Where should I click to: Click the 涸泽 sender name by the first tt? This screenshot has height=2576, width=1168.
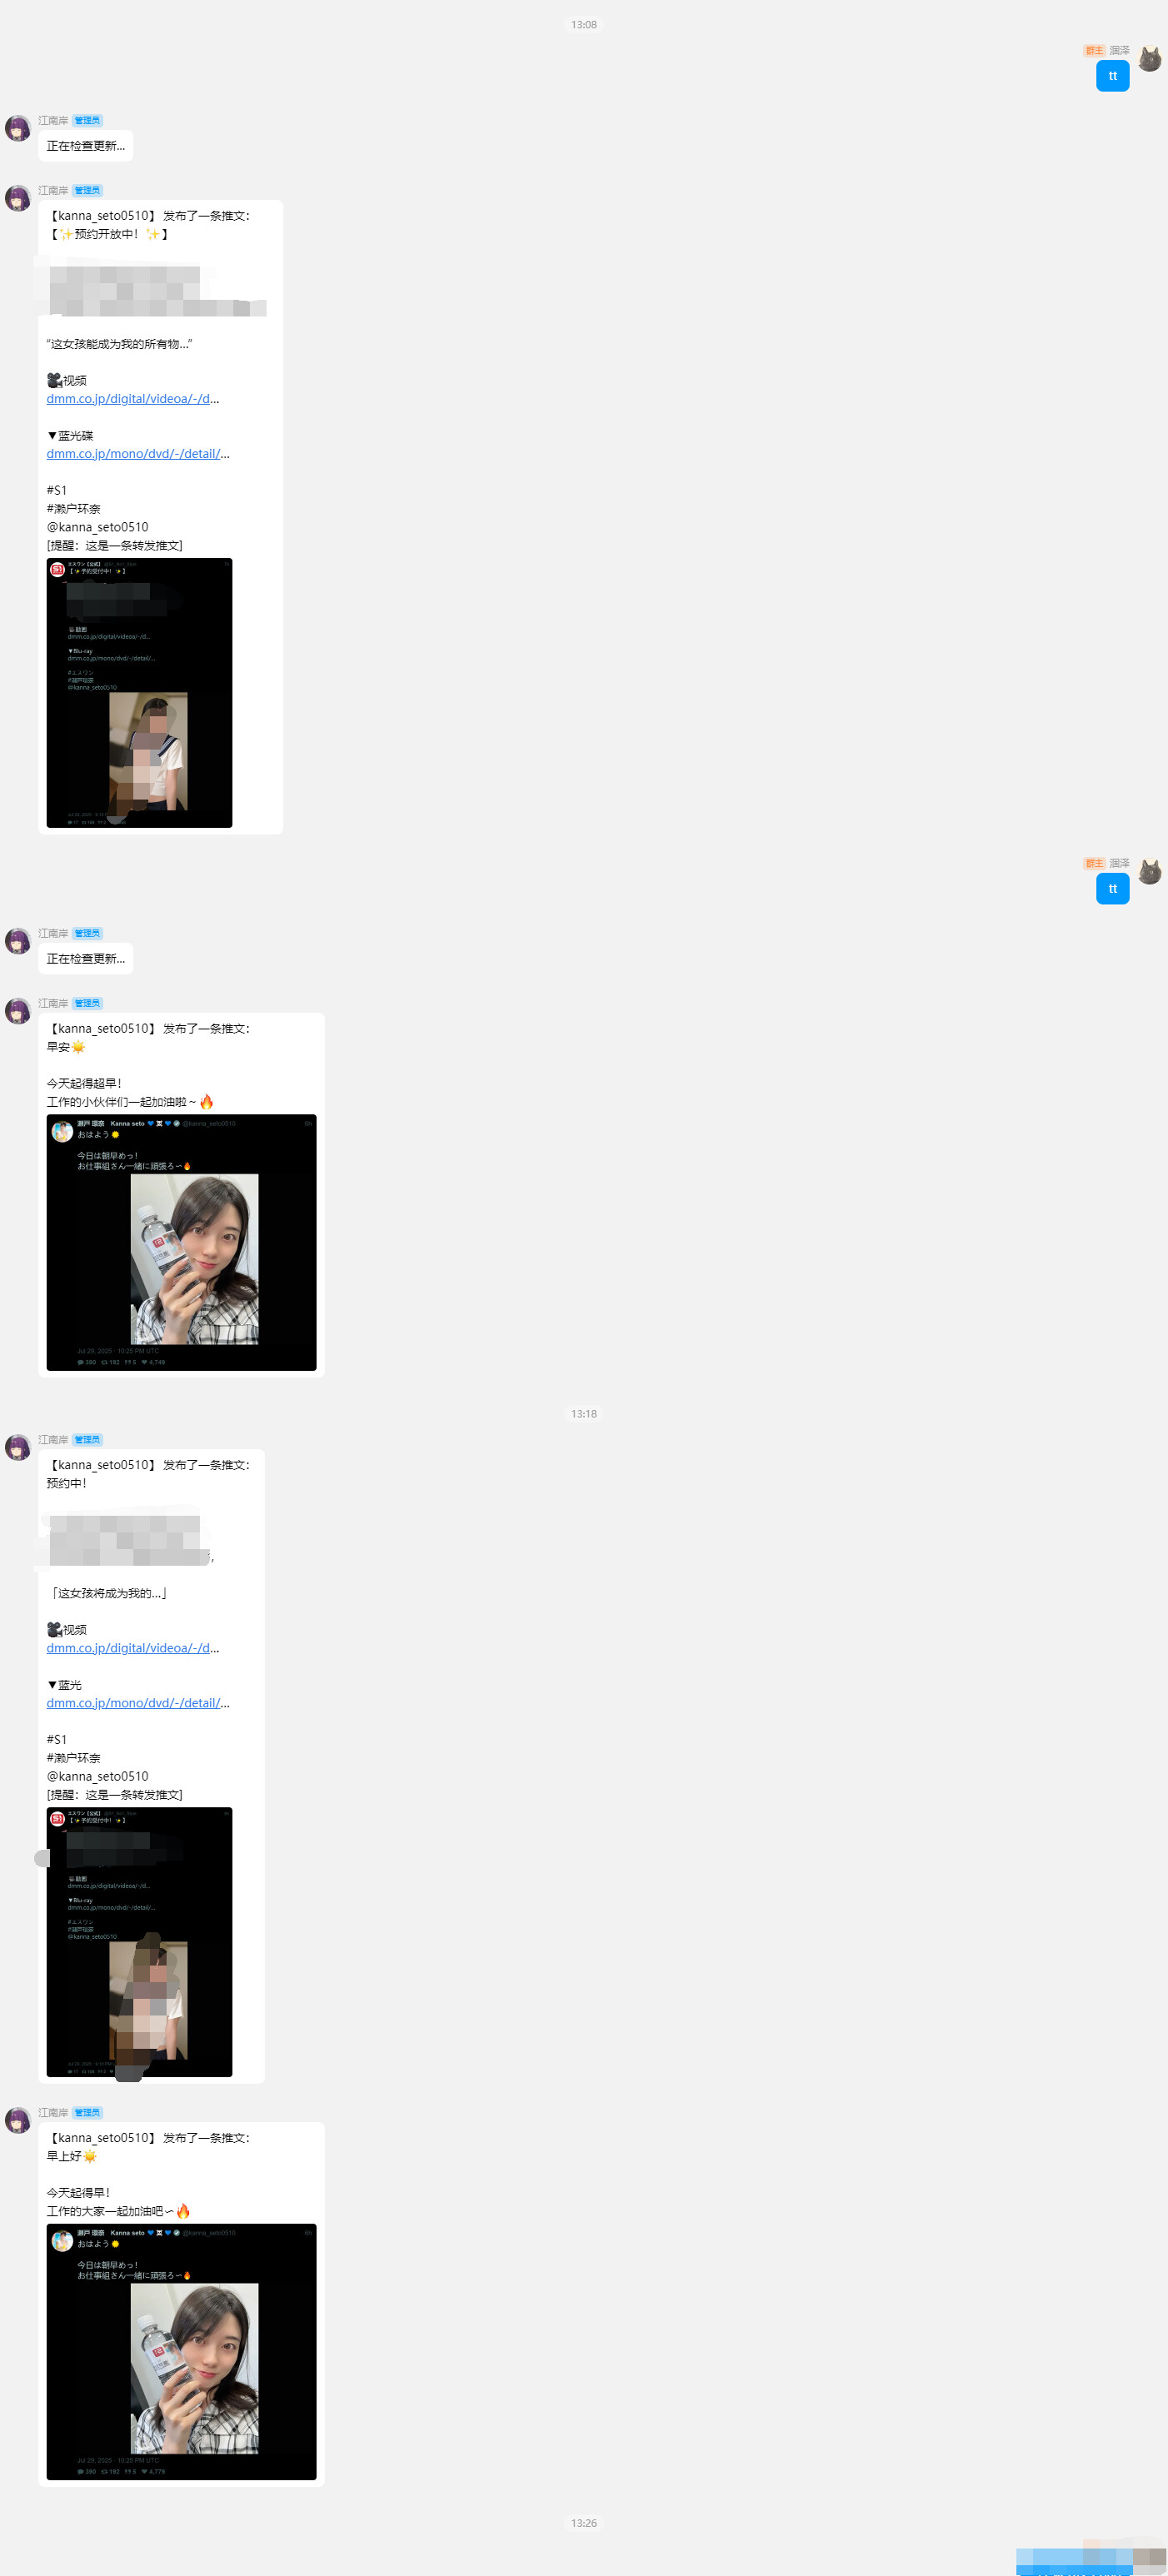coord(1119,50)
